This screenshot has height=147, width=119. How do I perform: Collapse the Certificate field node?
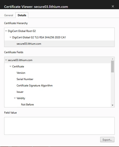[10, 66]
